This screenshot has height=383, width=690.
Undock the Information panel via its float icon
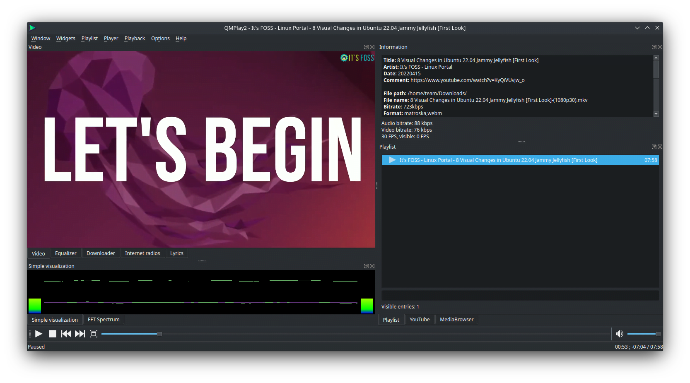point(654,47)
